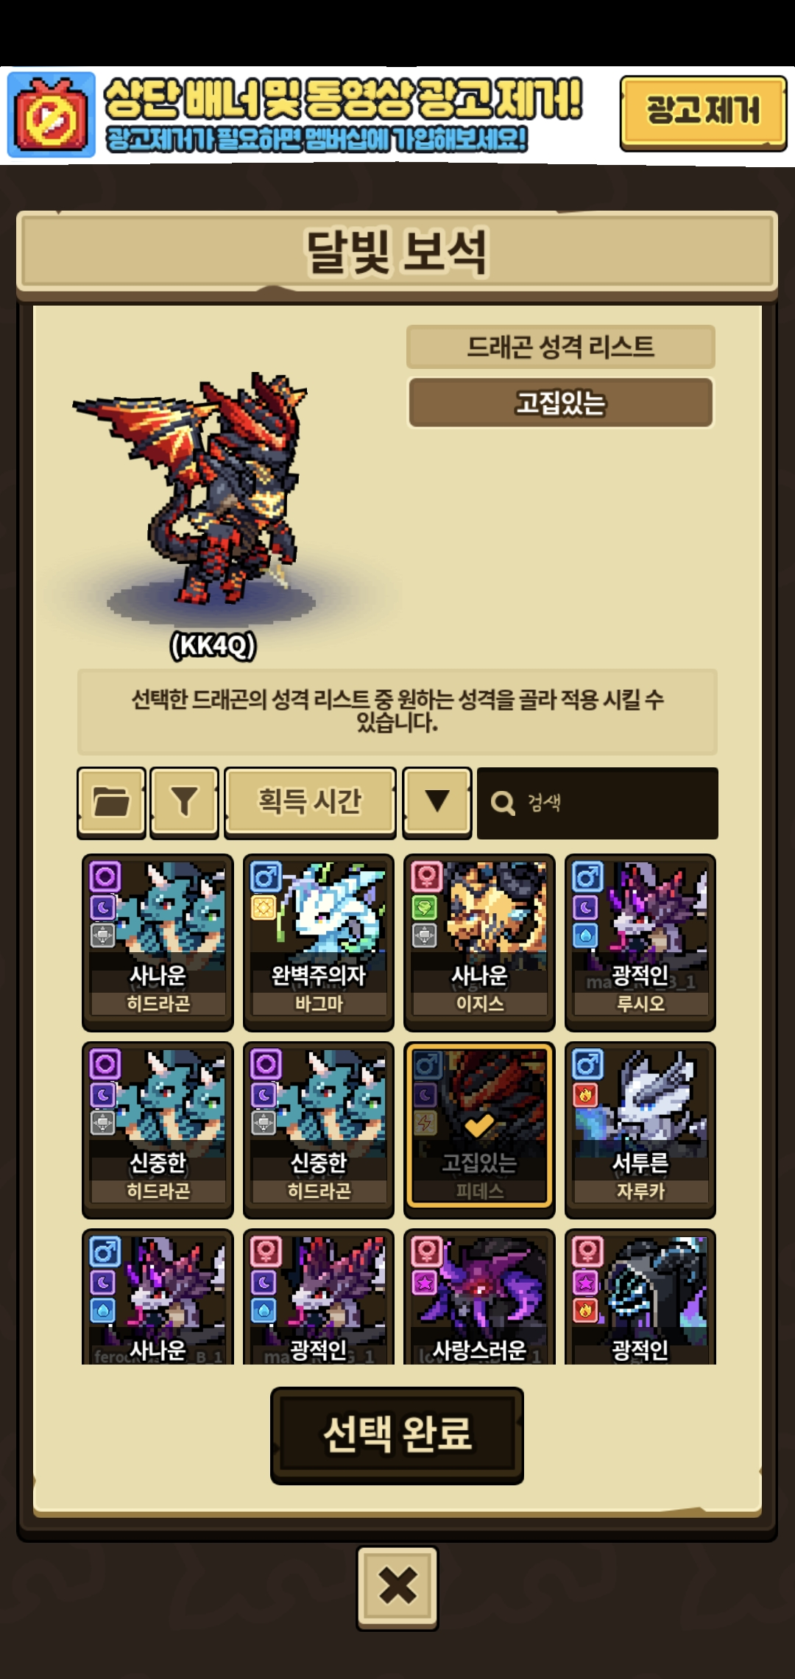The height and width of the screenshot is (1679, 795).
Task: Open the 드래곤 성격 리스트 header
Action: pos(561,346)
